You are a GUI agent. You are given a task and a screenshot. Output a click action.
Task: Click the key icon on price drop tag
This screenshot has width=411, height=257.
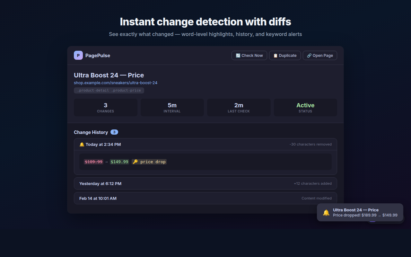pos(135,162)
